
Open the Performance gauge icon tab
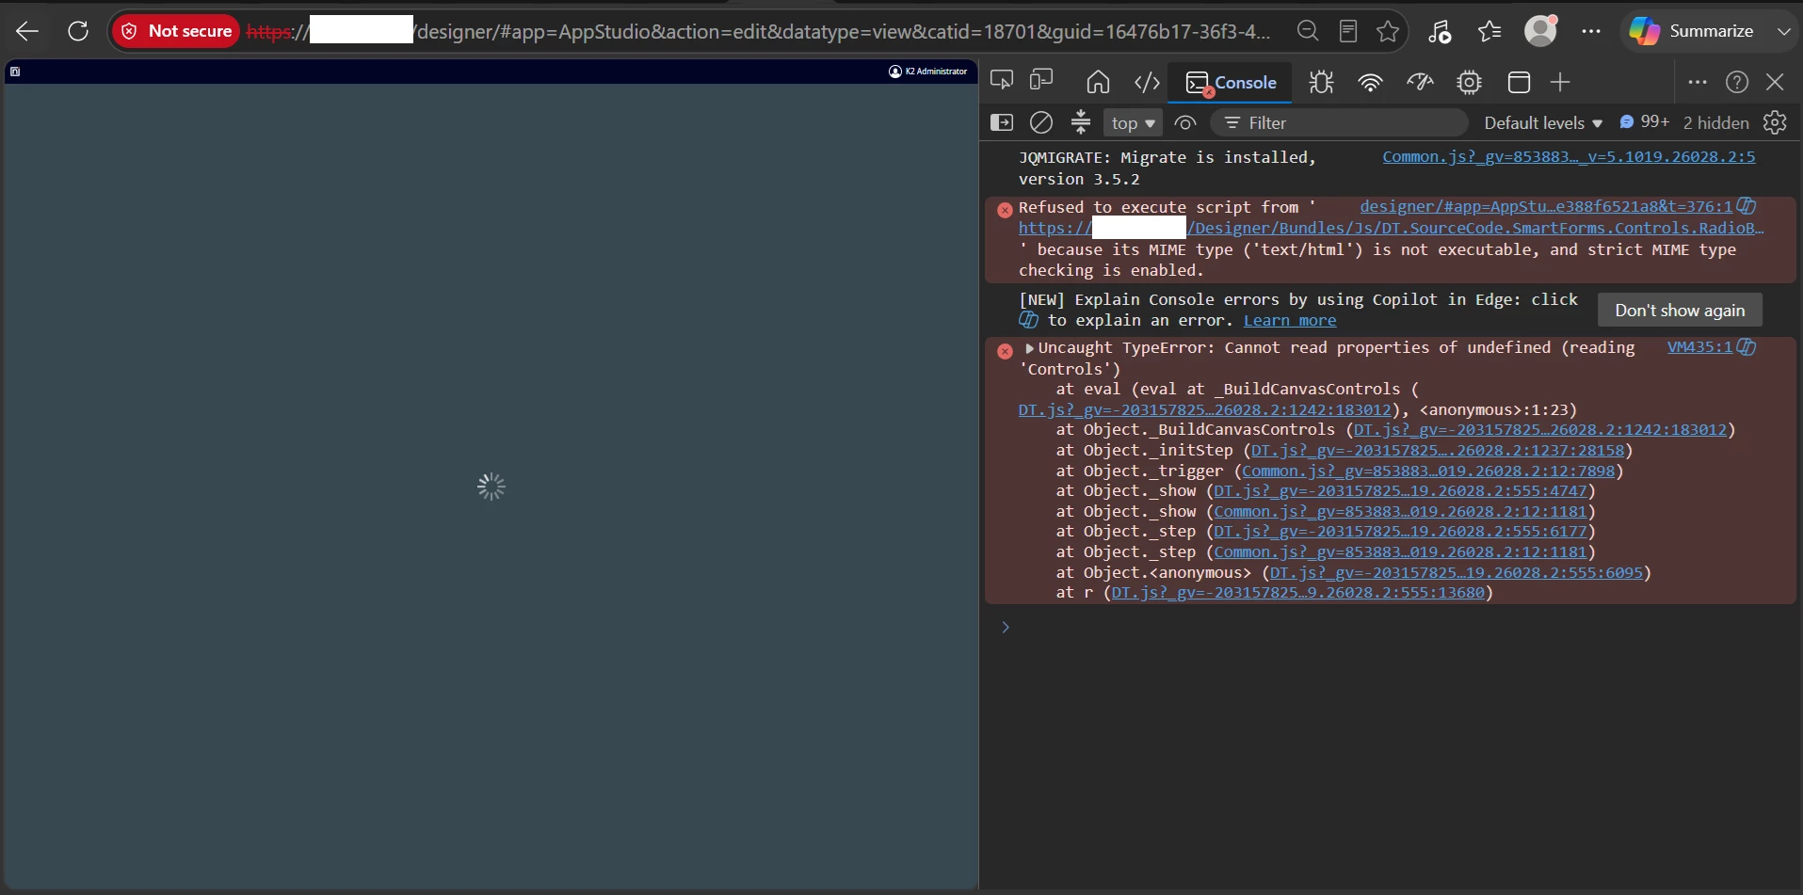[1420, 83]
